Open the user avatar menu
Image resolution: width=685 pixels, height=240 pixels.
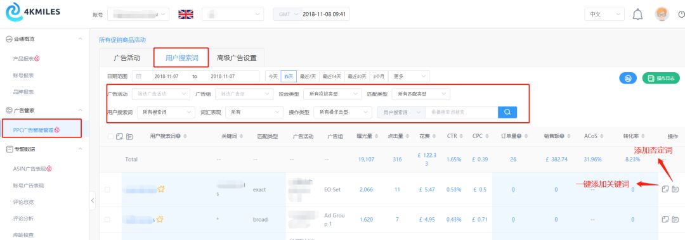click(x=662, y=14)
